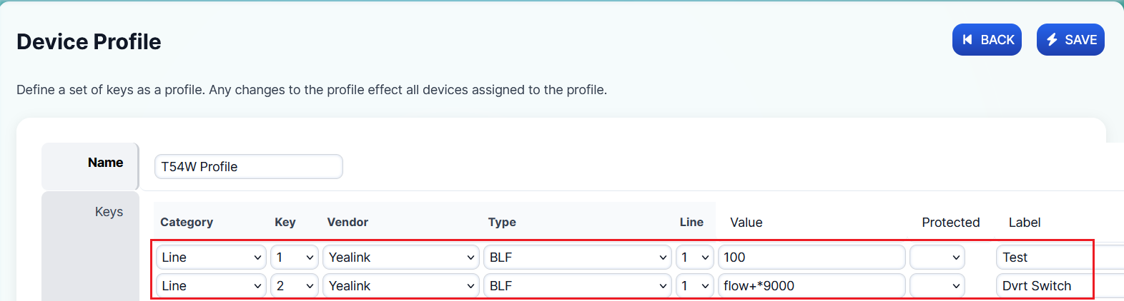Change Key number dropdown showing 1
The width and height of the screenshot is (1124, 301).
coord(295,257)
